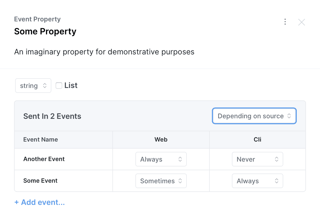Click the X icon to close the dialog
The image size is (320, 216).
(302, 22)
